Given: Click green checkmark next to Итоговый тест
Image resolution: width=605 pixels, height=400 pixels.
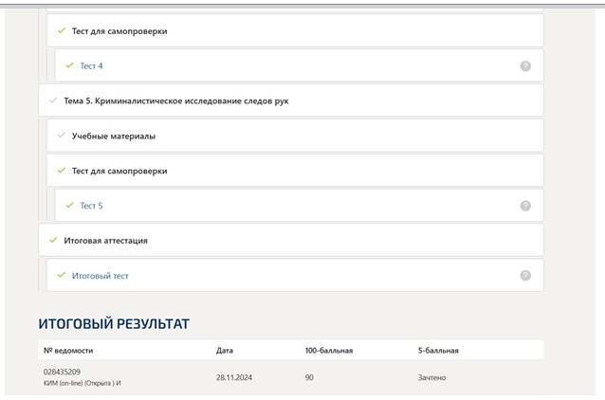Looking at the screenshot, I should click(62, 275).
